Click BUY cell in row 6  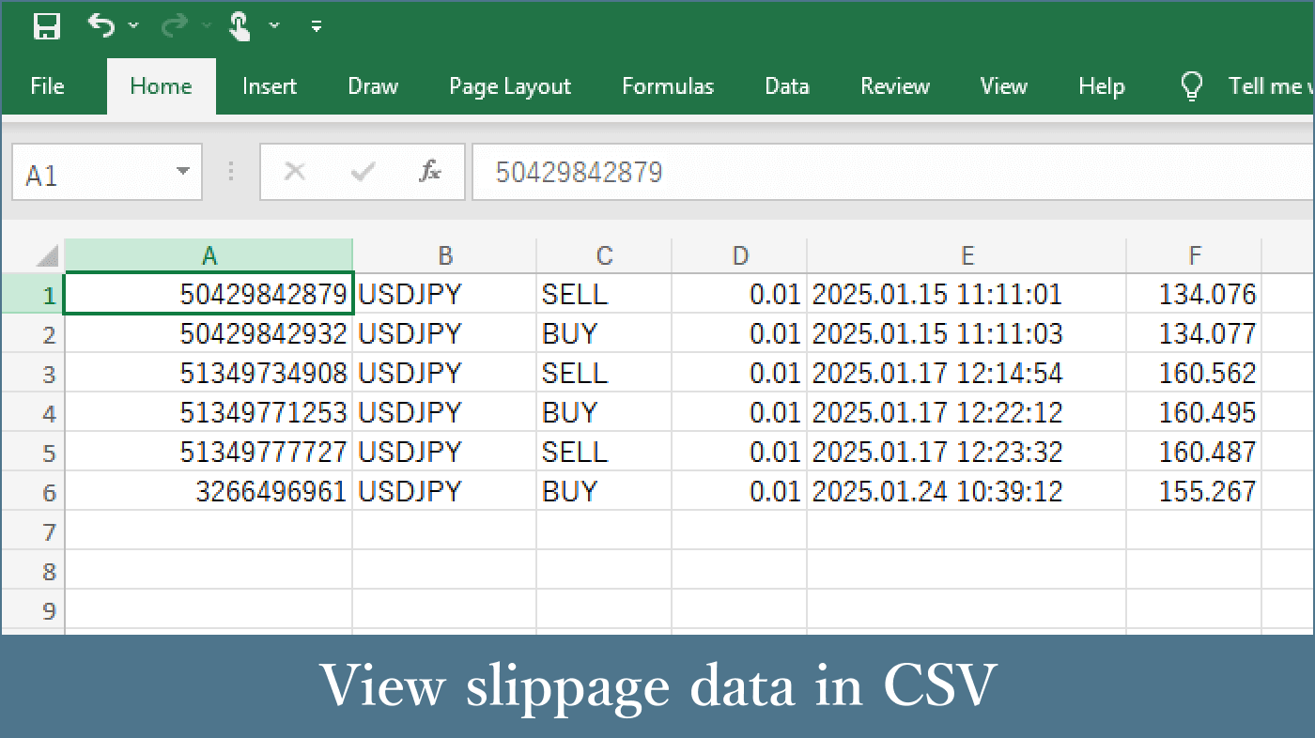[605, 491]
